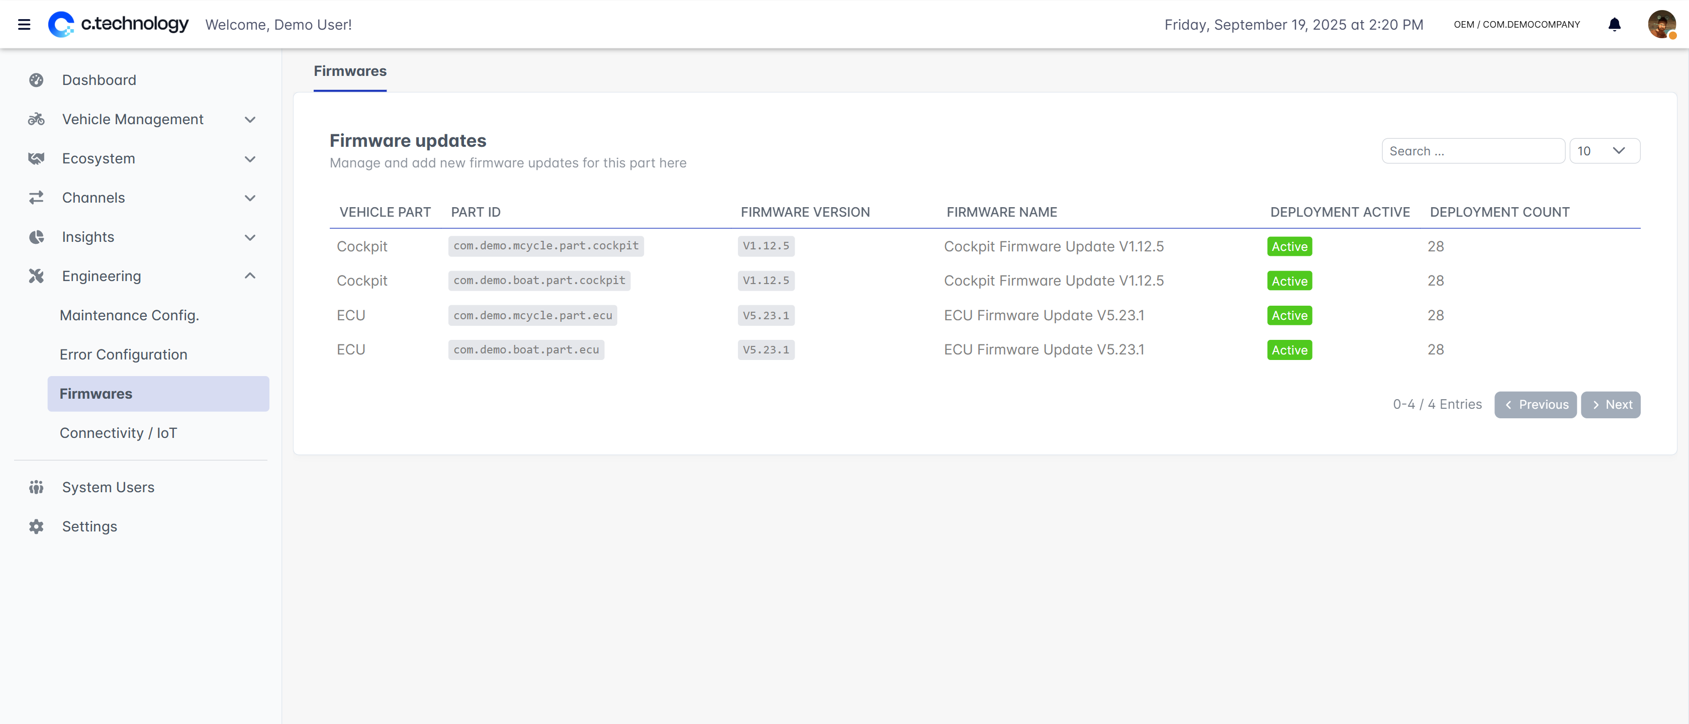Click the hamburger menu icon
The image size is (1689, 724).
click(x=24, y=24)
